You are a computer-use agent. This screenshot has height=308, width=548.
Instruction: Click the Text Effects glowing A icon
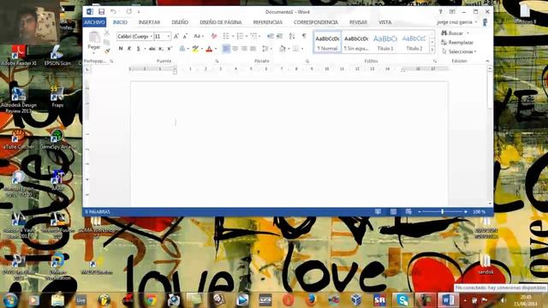(182, 49)
